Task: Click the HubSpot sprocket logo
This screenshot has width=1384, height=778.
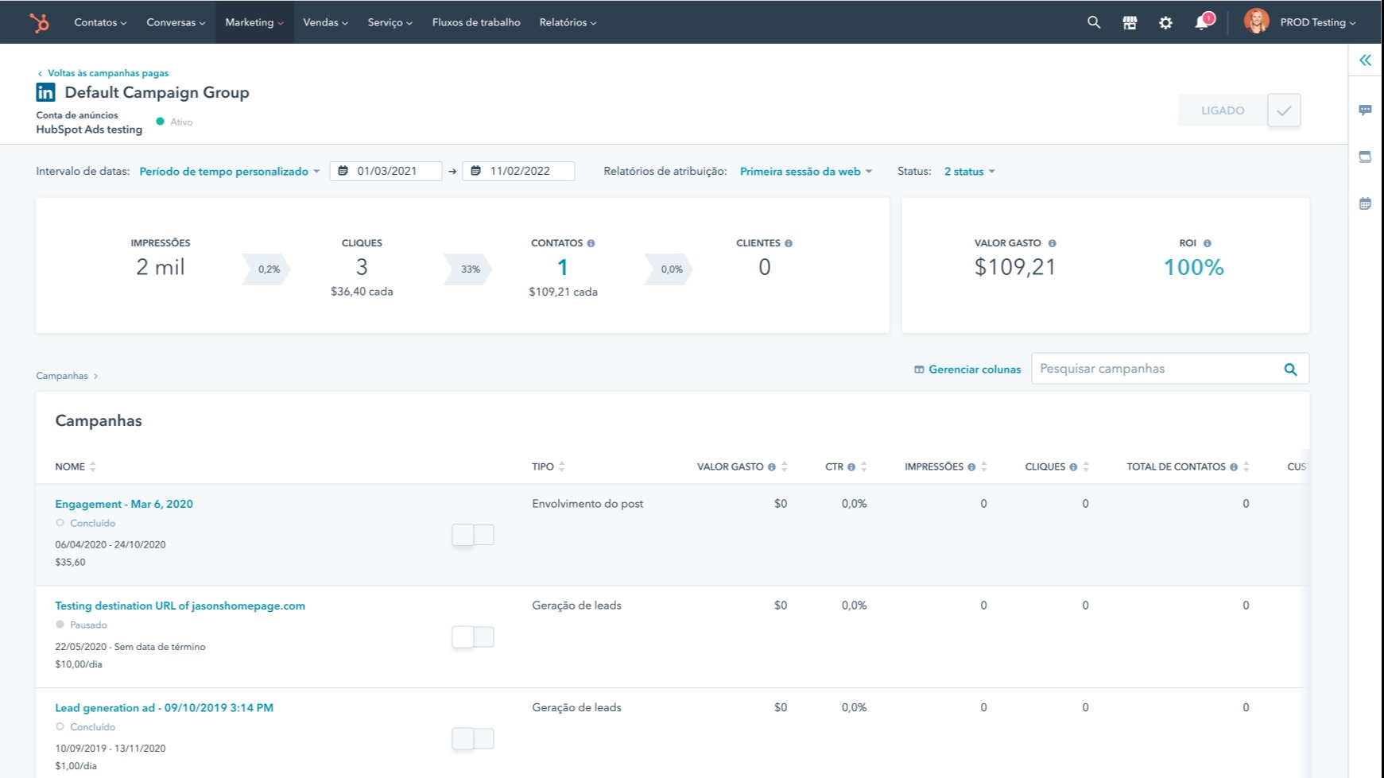Action: tap(39, 22)
